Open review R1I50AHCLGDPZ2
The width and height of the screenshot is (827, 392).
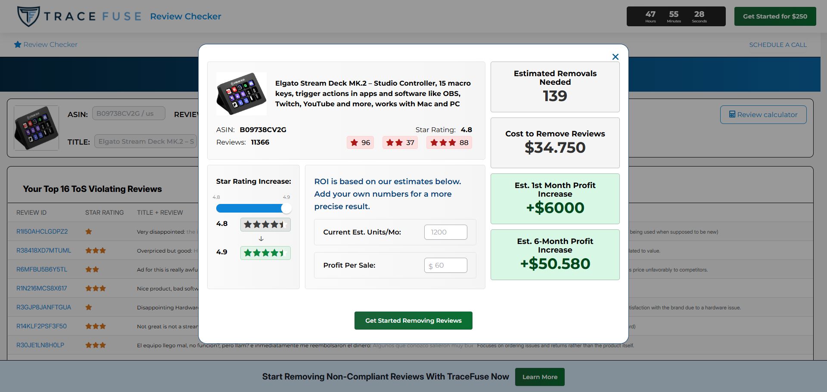(x=42, y=231)
